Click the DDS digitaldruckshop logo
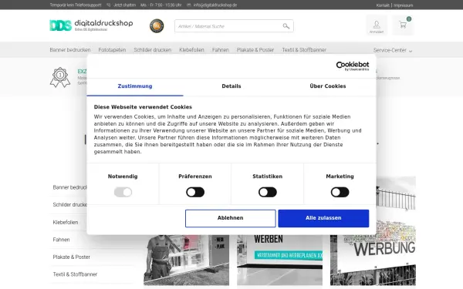This screenshot has height=289, width=463. (91, 25)
